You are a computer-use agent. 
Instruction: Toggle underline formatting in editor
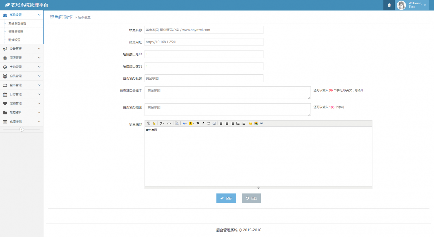(x=209, y=123)
